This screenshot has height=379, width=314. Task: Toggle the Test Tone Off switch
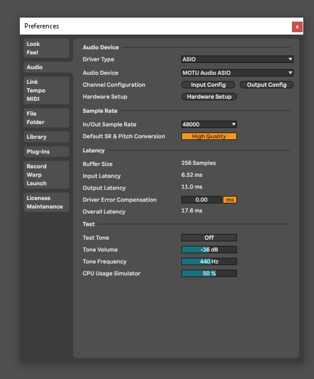209,237
